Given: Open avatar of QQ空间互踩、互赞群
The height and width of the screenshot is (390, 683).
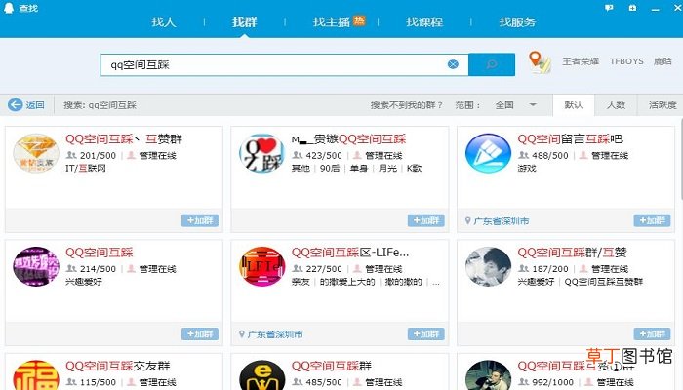Looking at the screenshot, I should (36, 153).
